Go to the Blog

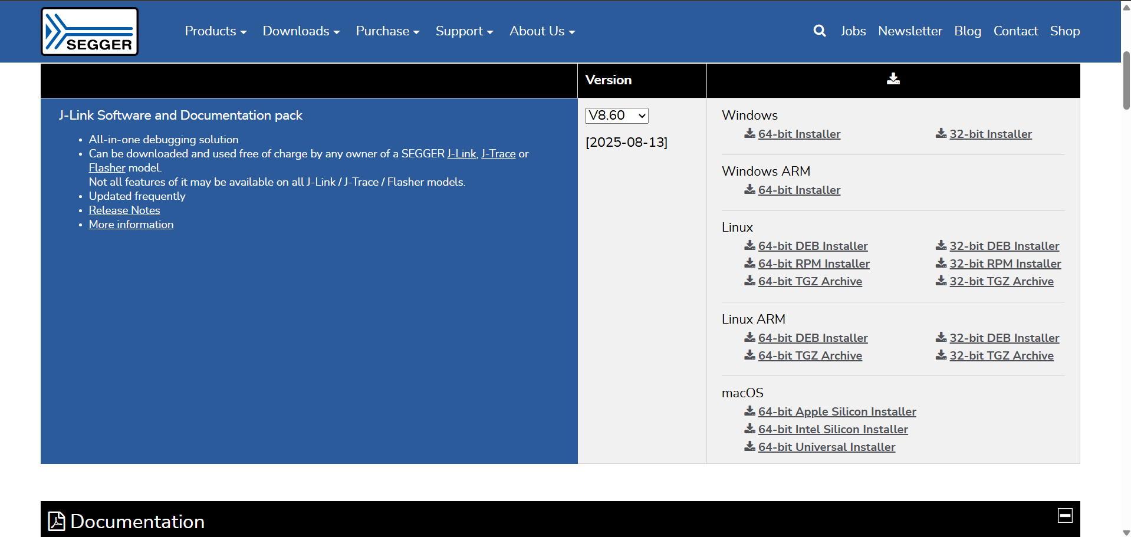pyautogui.click(x=968, y=31)
